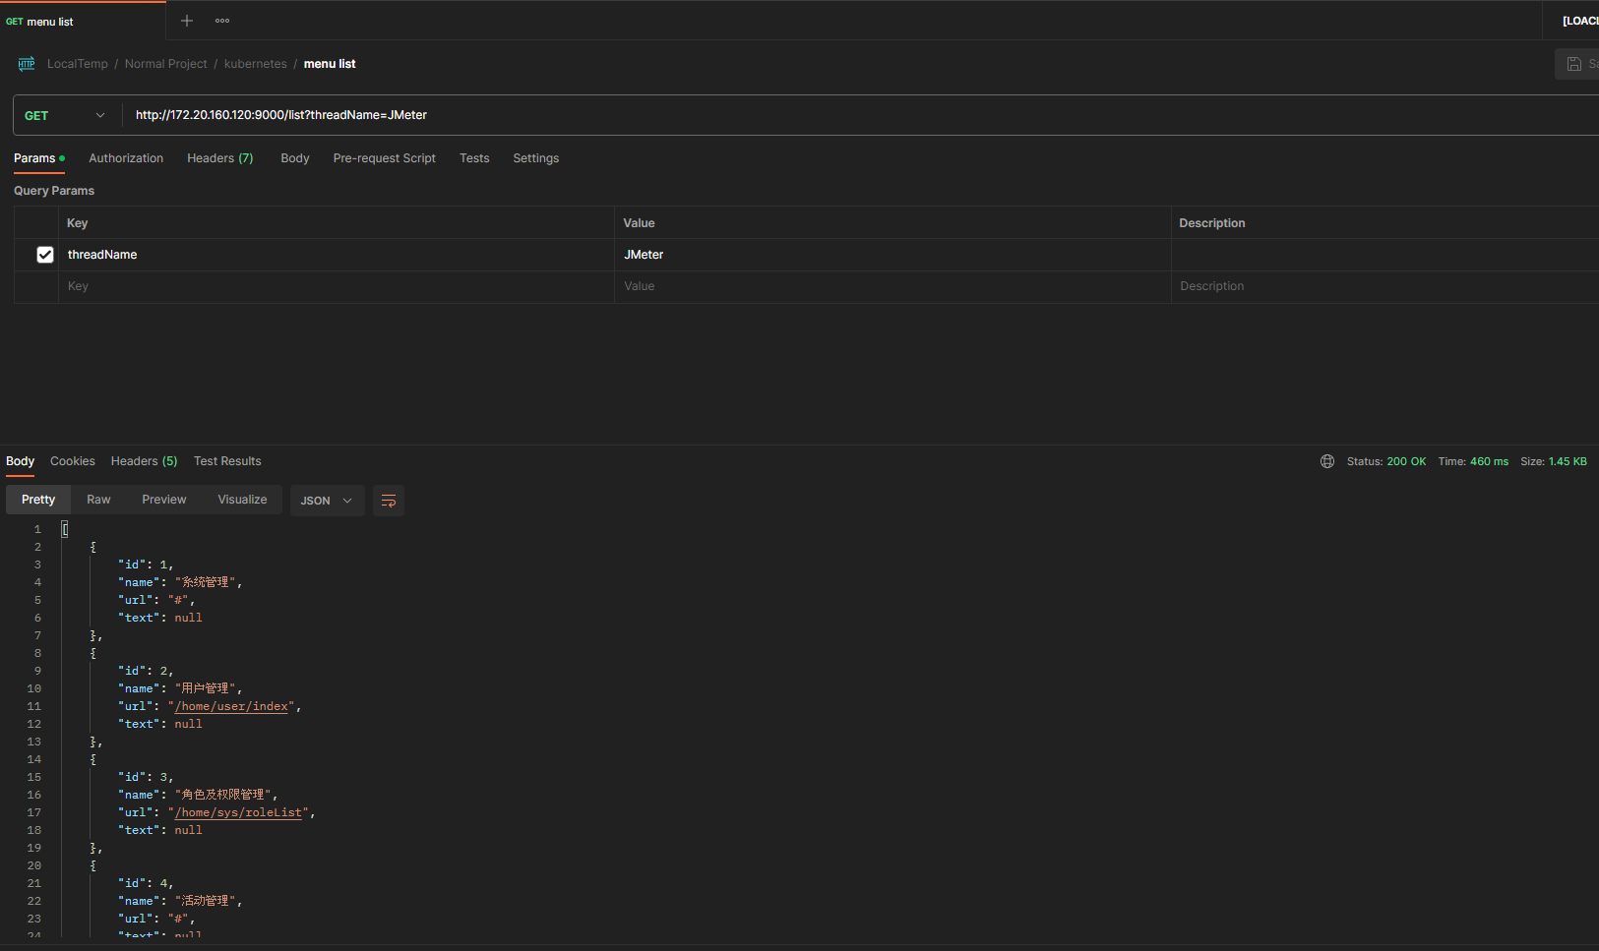1599x951 pixels.
Task: Open the JSON format dropdown
Action: pyautogui.click(x=327, y=501)
